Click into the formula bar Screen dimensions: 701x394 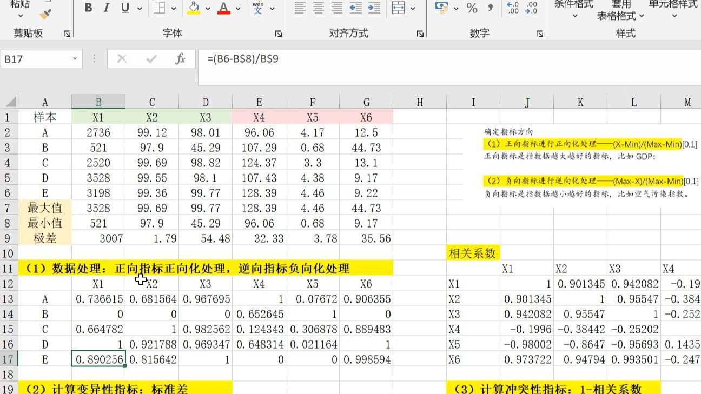click(449, 66)
